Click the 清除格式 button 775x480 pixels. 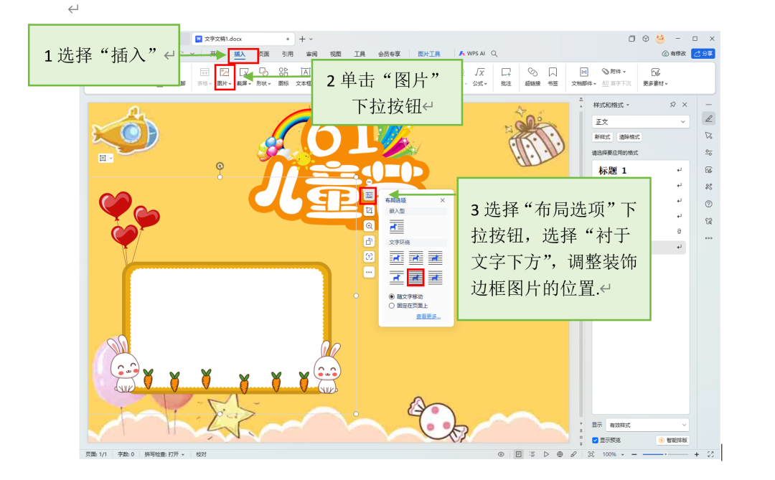[629, 137]
